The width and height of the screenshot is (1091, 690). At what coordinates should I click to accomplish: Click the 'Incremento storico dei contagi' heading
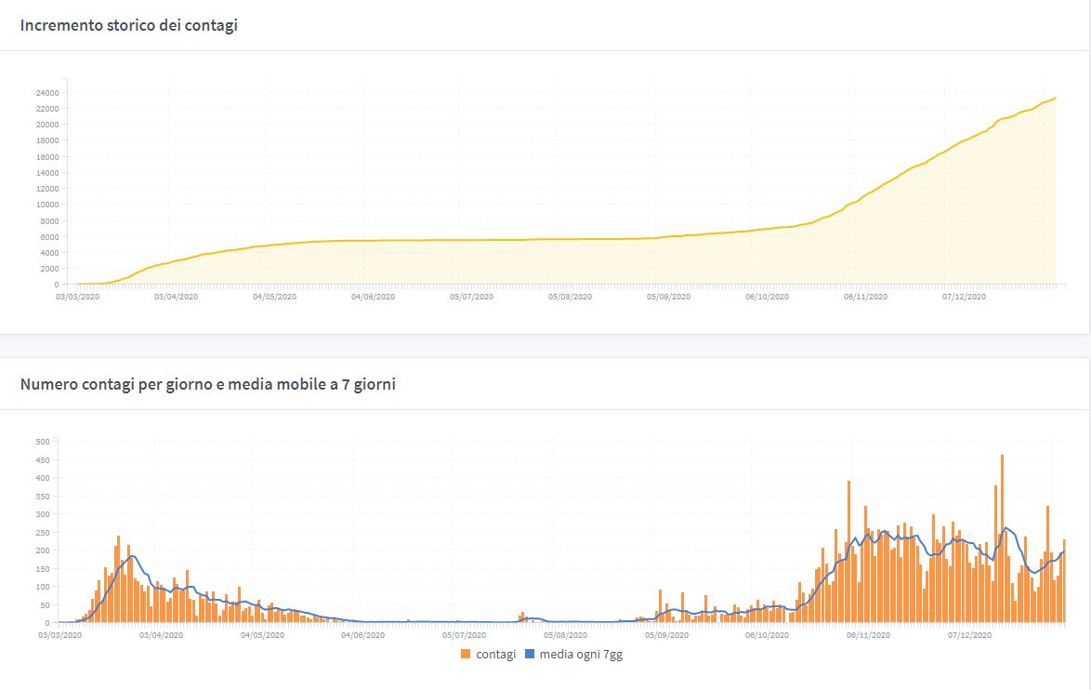tap(129, 25)
